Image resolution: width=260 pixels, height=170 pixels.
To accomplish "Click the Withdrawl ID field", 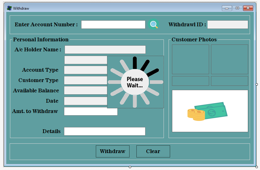I will [x=228, y=25].
